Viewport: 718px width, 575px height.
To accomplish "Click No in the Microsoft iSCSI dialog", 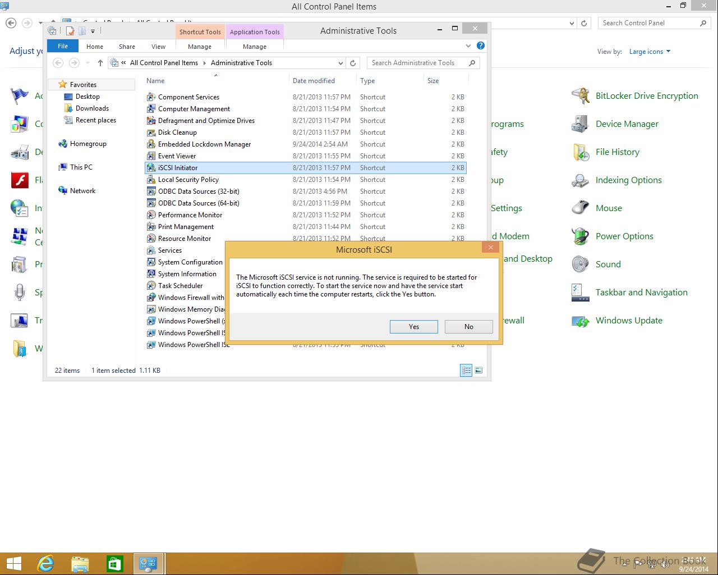I will [x=469, y=327].
